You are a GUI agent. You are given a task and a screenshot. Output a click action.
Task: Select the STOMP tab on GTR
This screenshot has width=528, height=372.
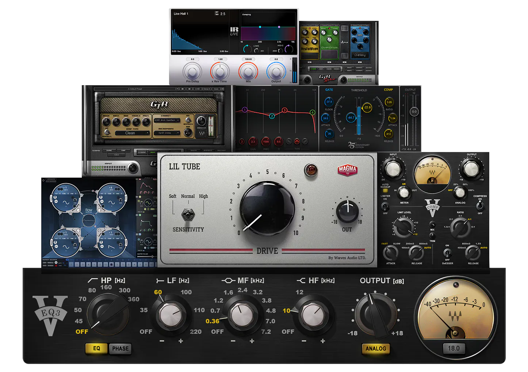coord(142,152)
